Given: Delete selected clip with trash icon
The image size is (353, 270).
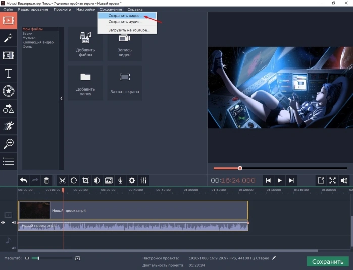Looking at the screenshot, I should pyautogui.click(x=46, y=180).
